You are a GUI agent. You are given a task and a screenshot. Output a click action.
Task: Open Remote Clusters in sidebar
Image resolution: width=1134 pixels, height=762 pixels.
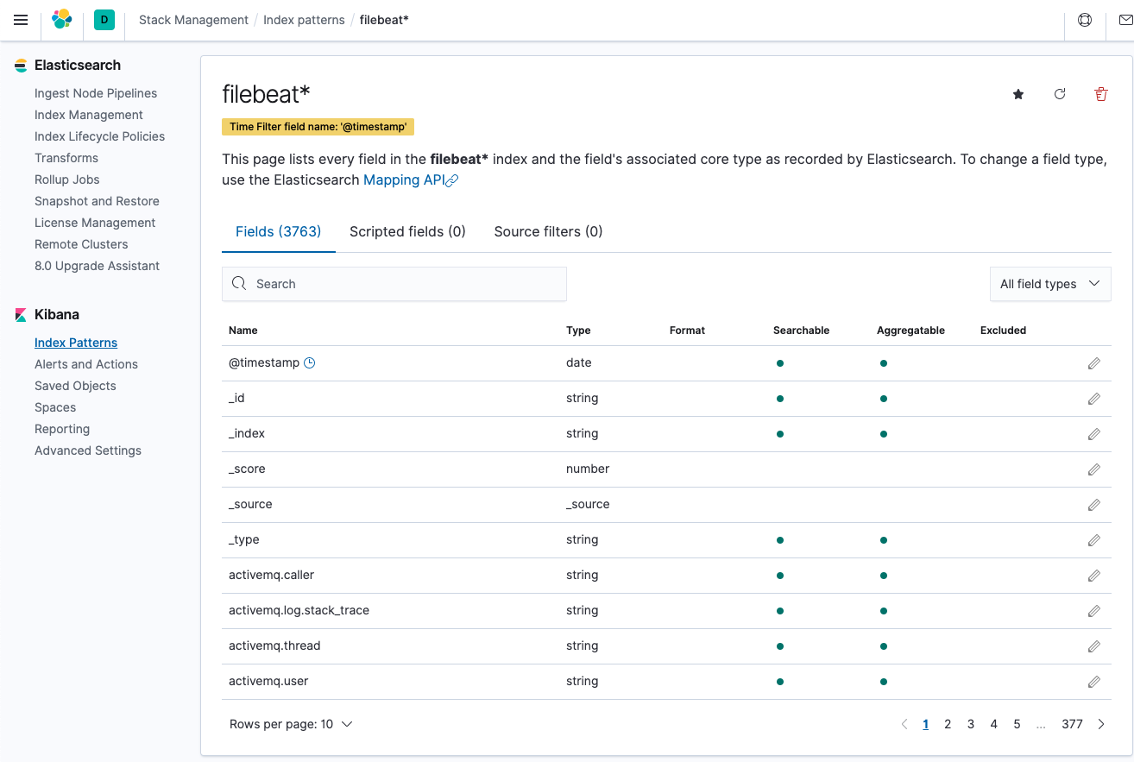81,244
